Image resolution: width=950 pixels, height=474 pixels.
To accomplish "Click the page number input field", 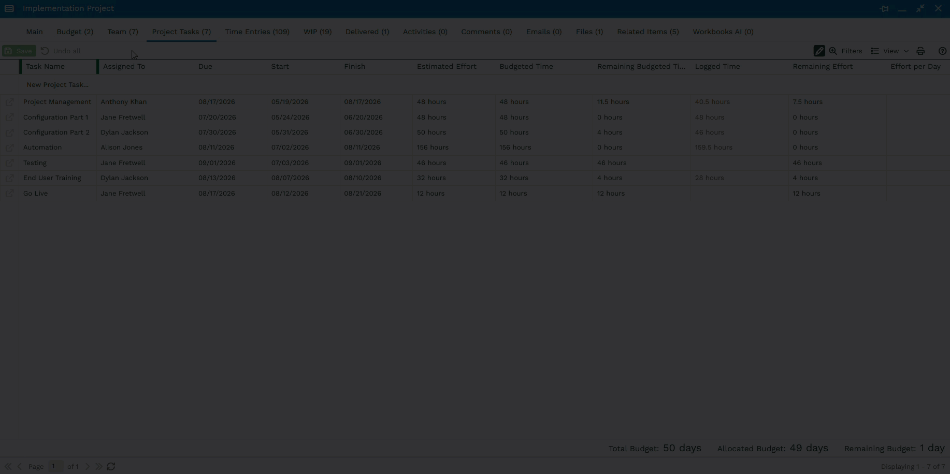I will coord(55,466).
